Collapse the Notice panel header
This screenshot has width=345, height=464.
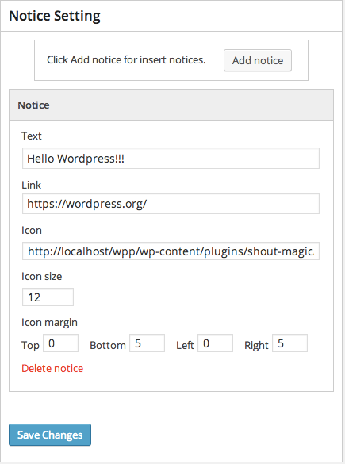pos(171,105)
